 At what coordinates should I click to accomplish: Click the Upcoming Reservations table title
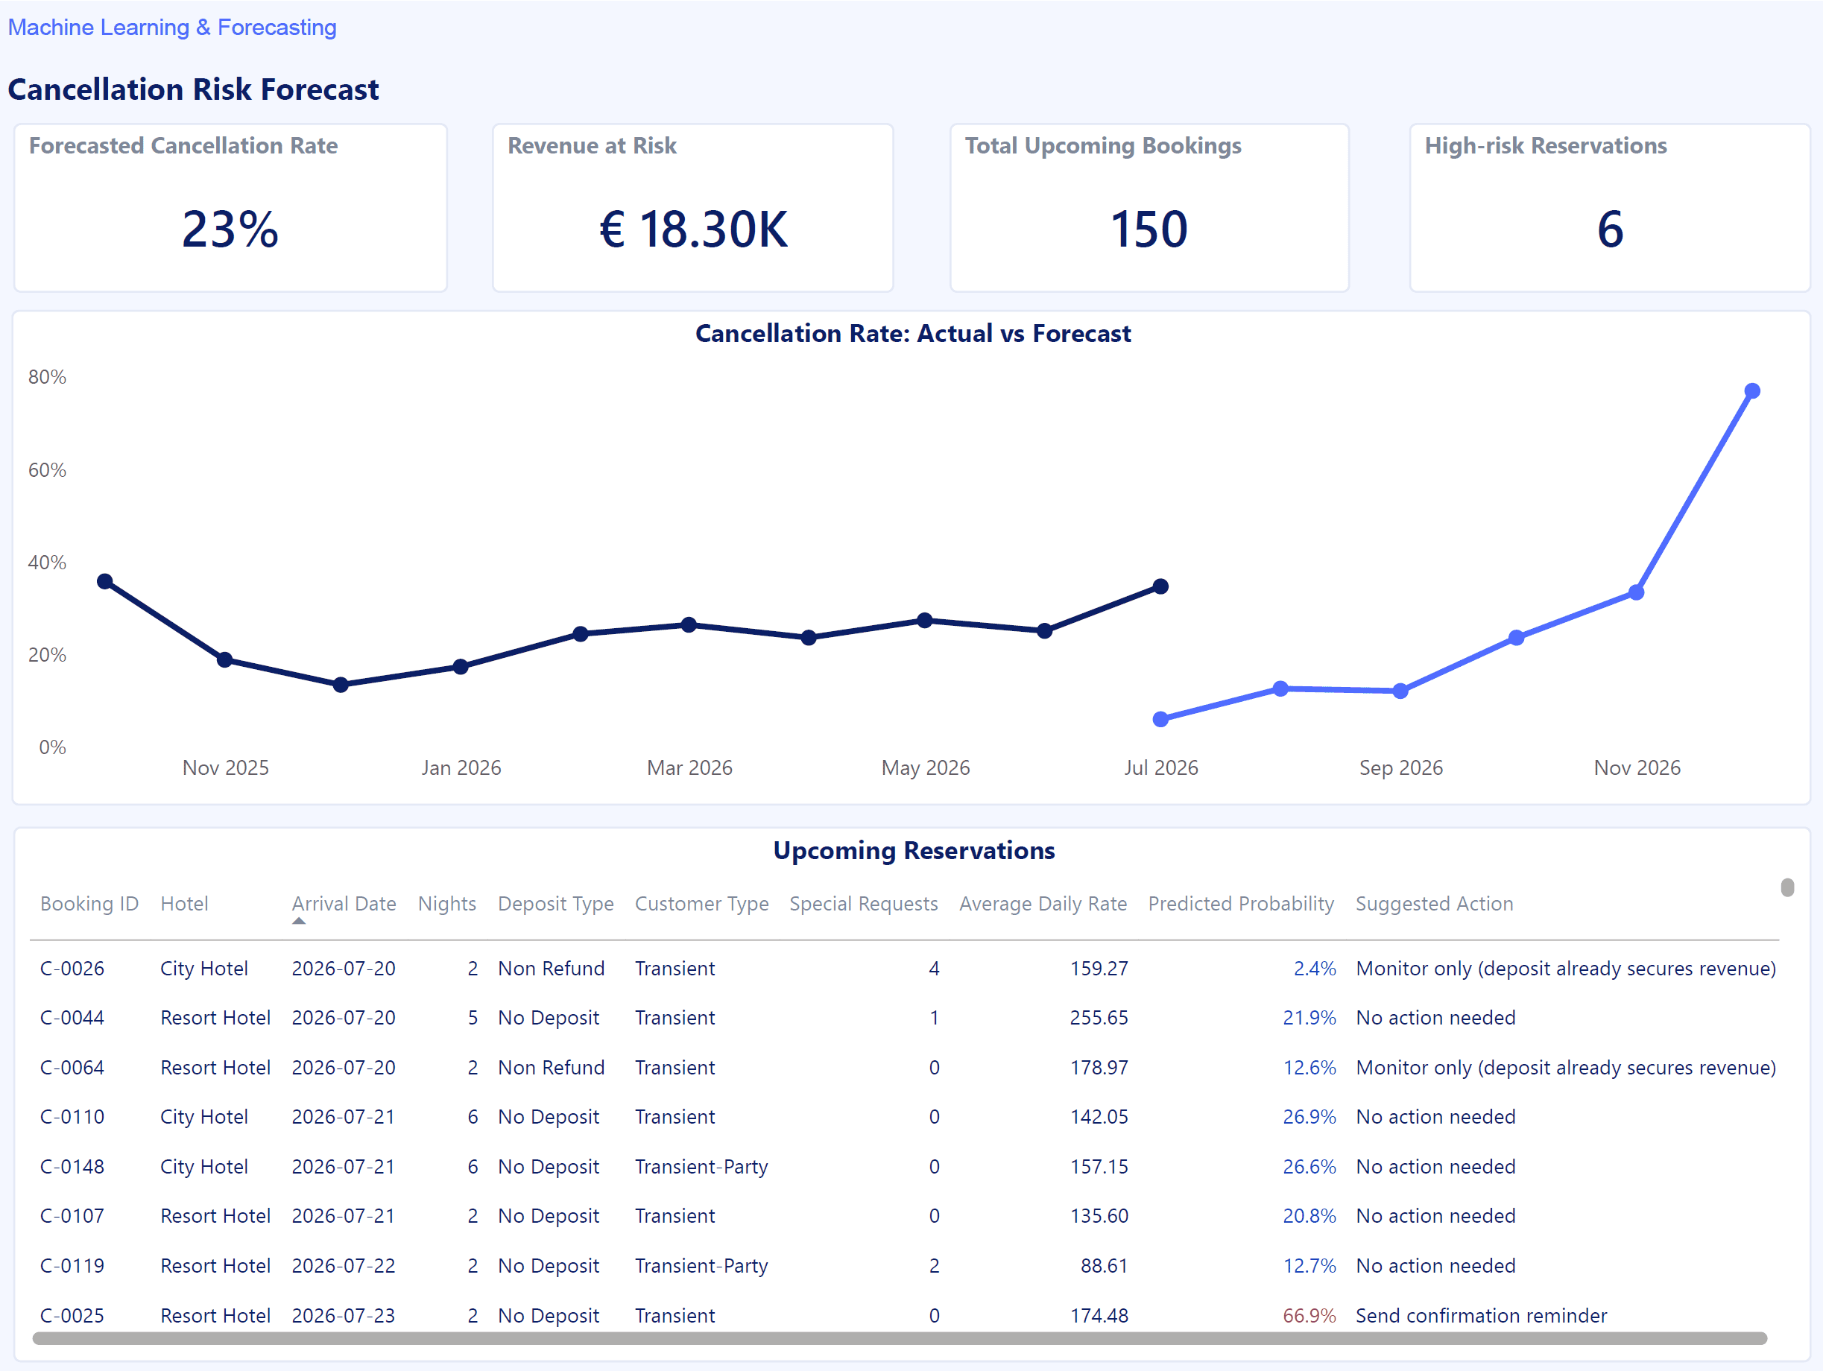[913, 850]
